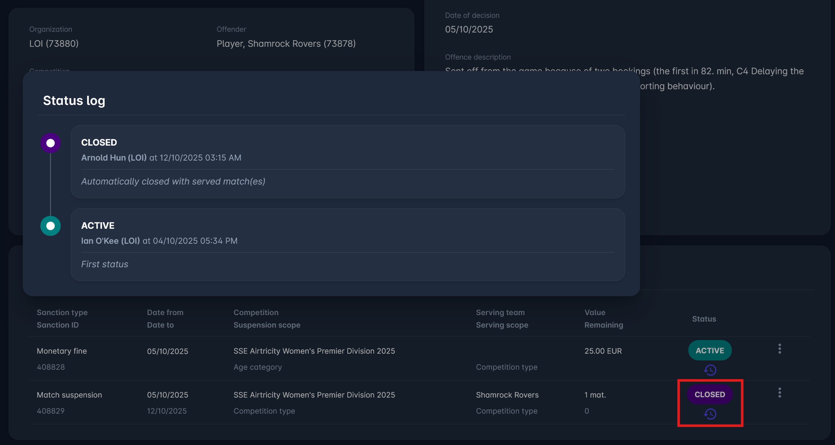Click Shamrock Rovers serving team
Viewport: 835px width, 445px height.
click(507, 395)
